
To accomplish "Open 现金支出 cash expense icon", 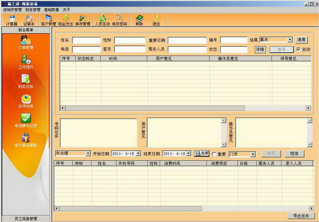I will (x=66, y=20).
